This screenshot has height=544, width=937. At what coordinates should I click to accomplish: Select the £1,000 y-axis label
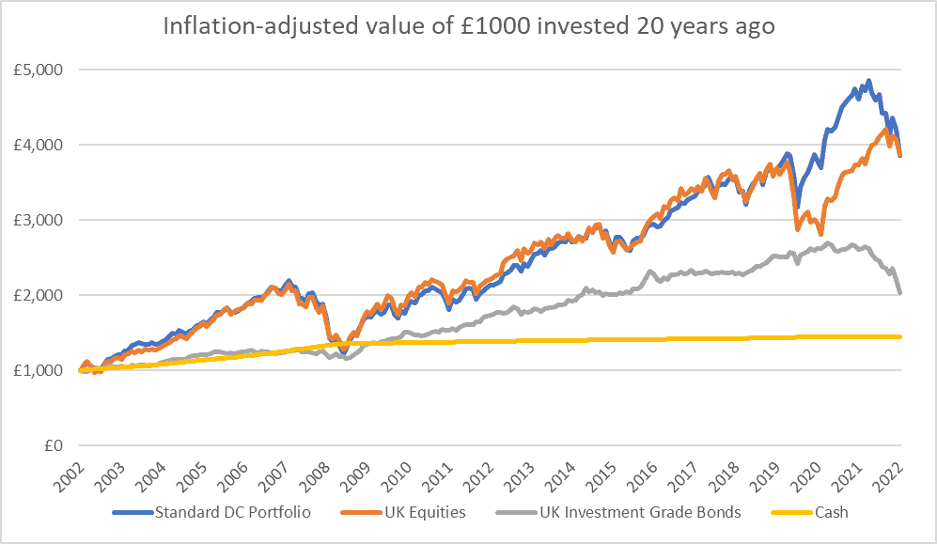pyautogui.click(x=43, y=370)
